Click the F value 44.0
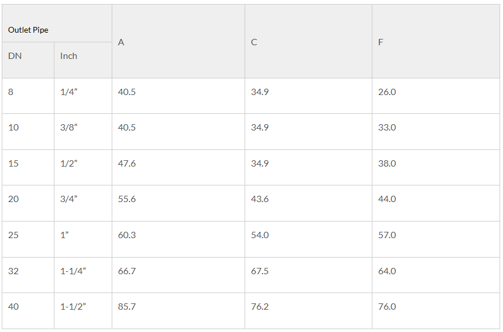 pos(435,203)
